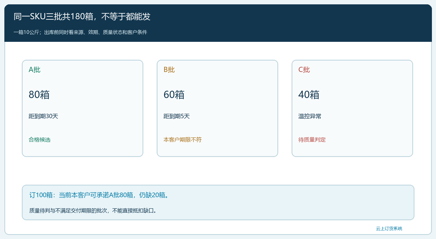Click the 'B批' card title
436x239 pixels.
pos(169,70)
